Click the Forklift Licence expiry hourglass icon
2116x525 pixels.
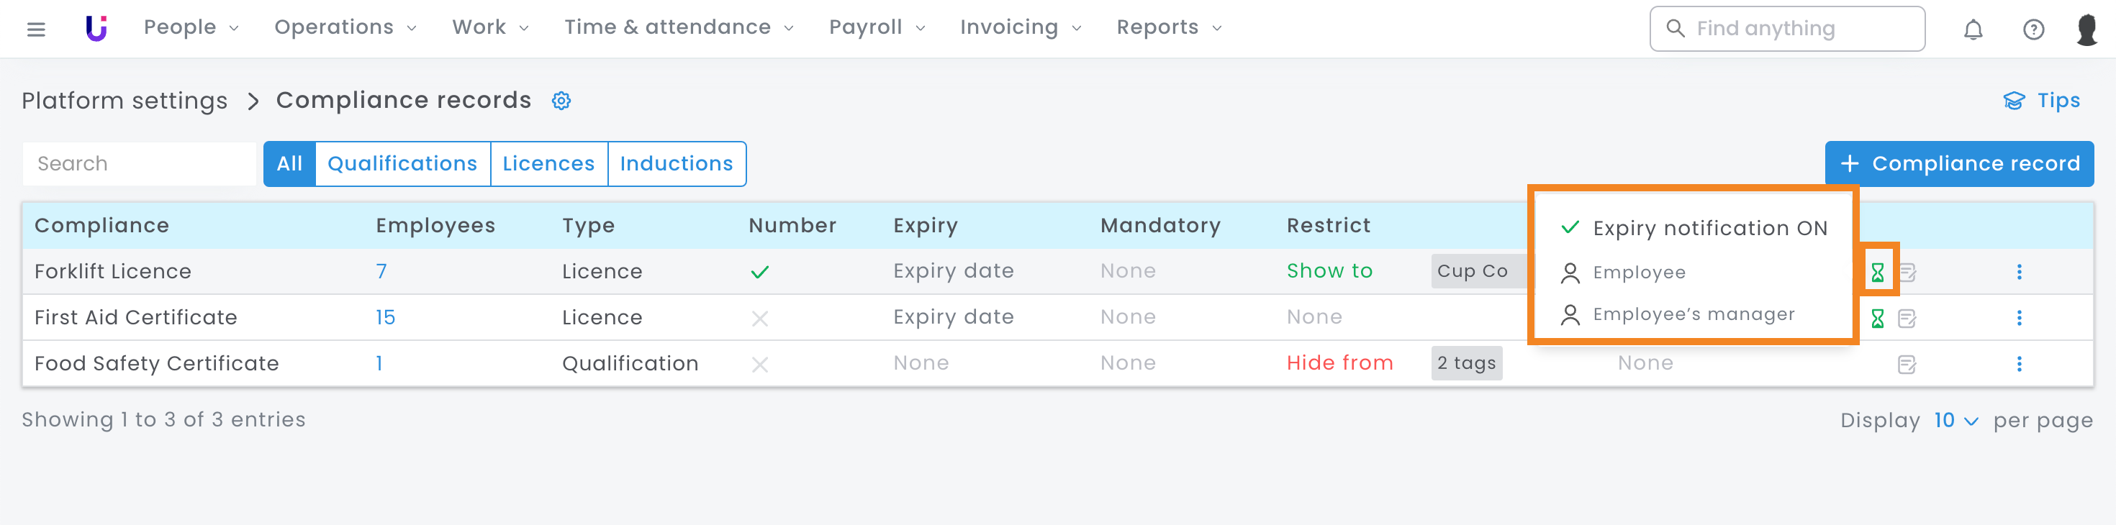pos(1878,273)
